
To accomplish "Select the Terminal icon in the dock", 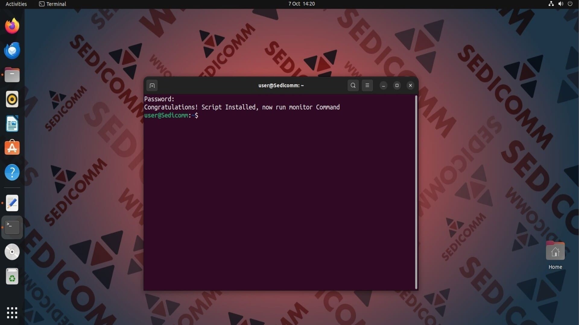I will point(12,227).
